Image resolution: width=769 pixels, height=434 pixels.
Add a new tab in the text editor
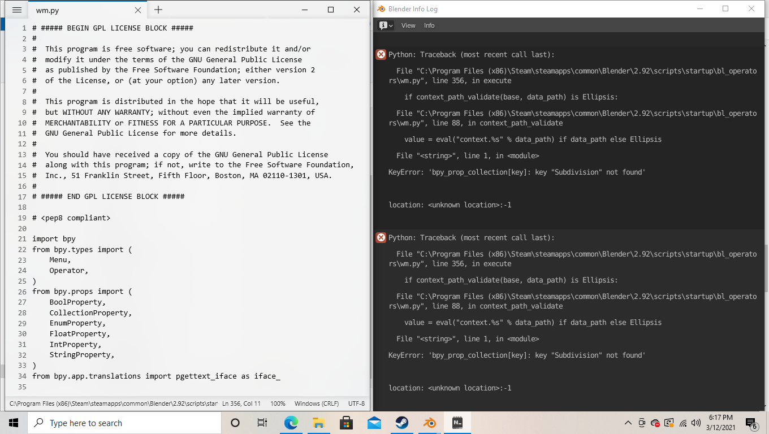point(158,10)
